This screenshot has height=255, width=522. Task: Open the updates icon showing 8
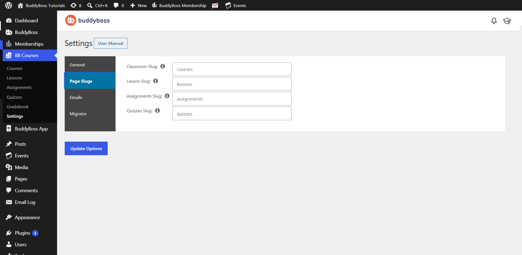coord(76,5)
